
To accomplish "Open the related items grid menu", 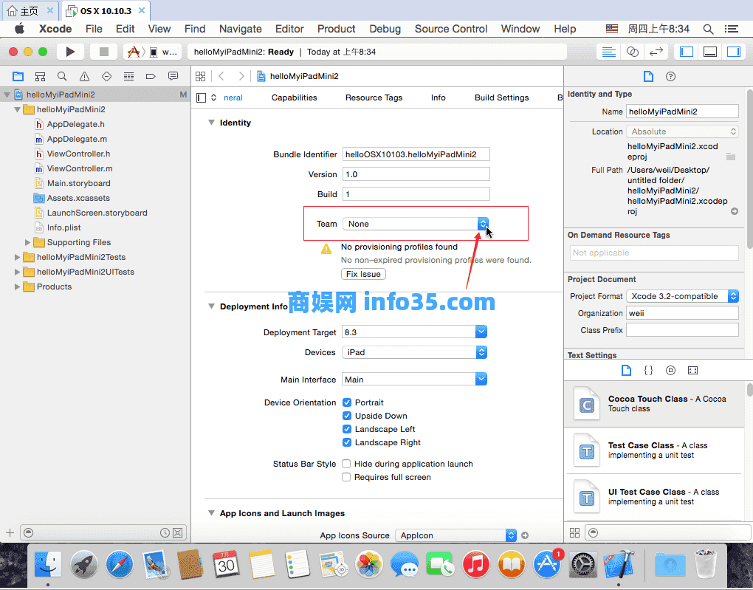I will (x=201, y=76).
